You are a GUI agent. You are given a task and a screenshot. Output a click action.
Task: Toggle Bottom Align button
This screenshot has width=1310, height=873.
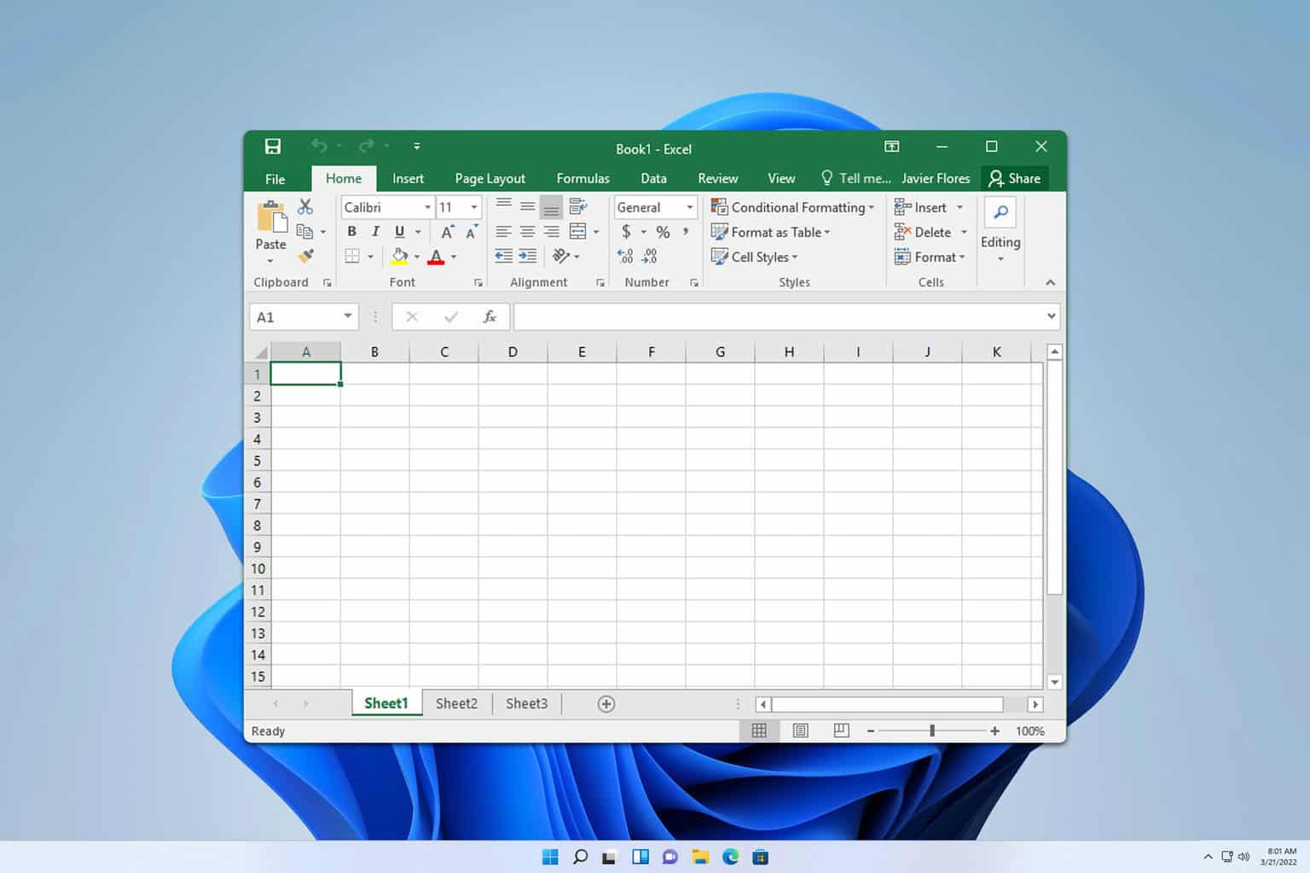pyautogui.click(x=552, y=207)
